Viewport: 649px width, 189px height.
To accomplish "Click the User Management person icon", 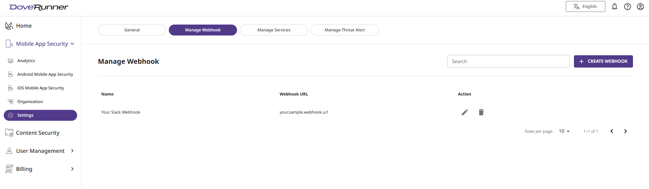I will (9, 151).
